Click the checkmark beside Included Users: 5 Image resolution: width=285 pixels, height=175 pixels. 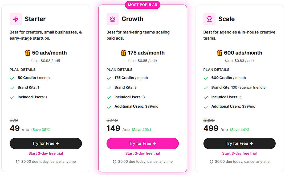[206, 97]
